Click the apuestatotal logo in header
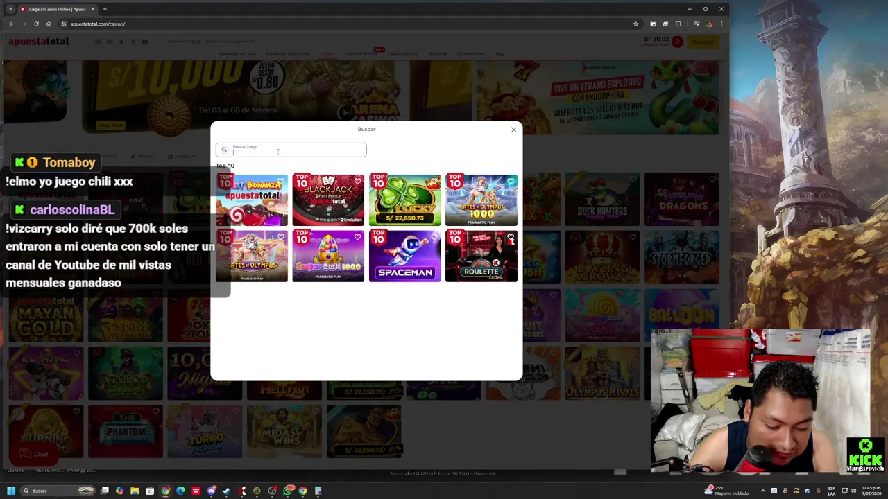The height and width of the screenshot is (499, 888). [x=39, y=42]
